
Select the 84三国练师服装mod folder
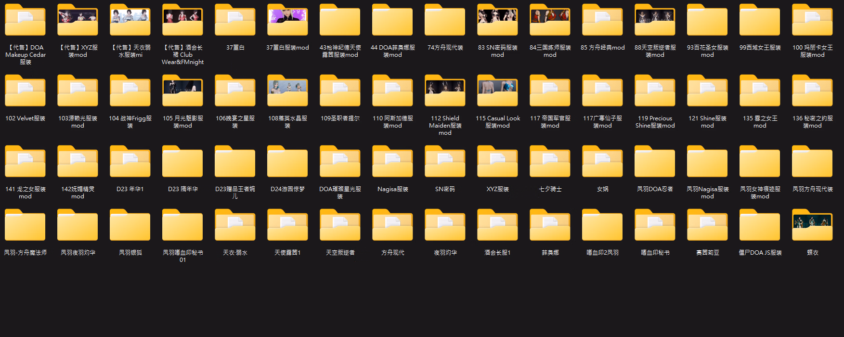pyautogui.click(x=550, y=20)
